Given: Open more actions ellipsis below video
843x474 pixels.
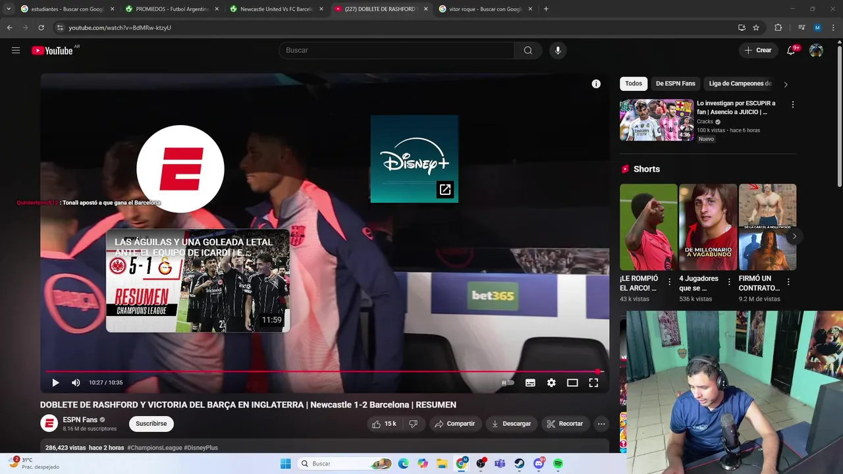Looking at the screenshot, I should click(601, 424).
